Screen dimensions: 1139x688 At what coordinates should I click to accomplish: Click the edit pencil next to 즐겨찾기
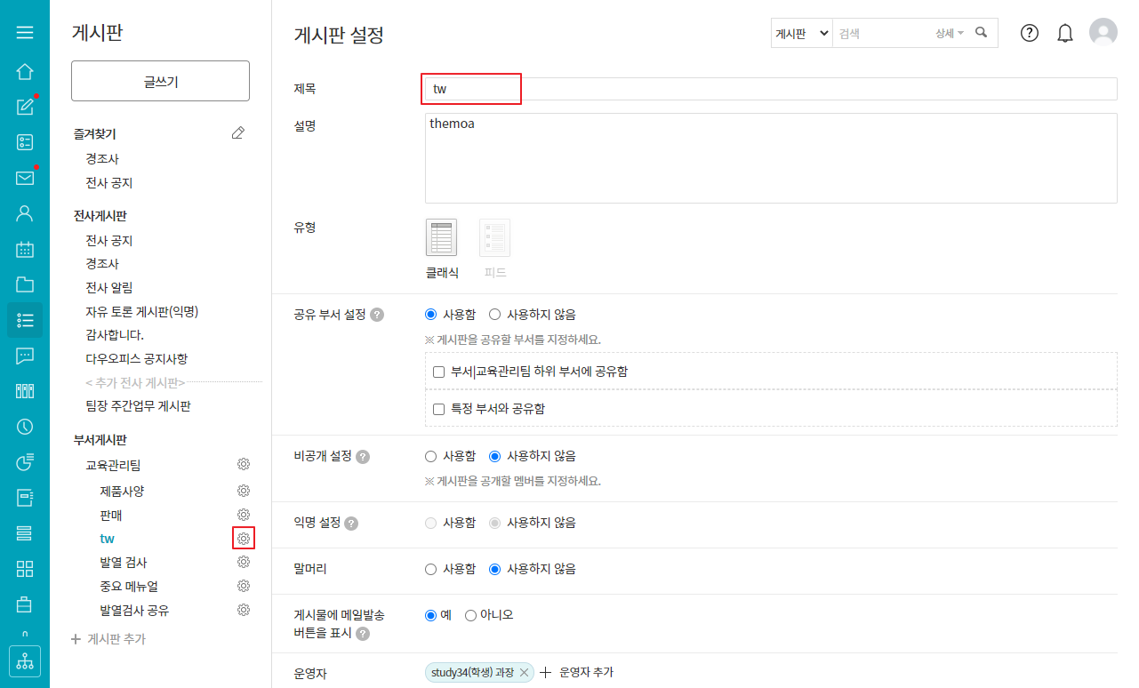click(x=237, y=133)
